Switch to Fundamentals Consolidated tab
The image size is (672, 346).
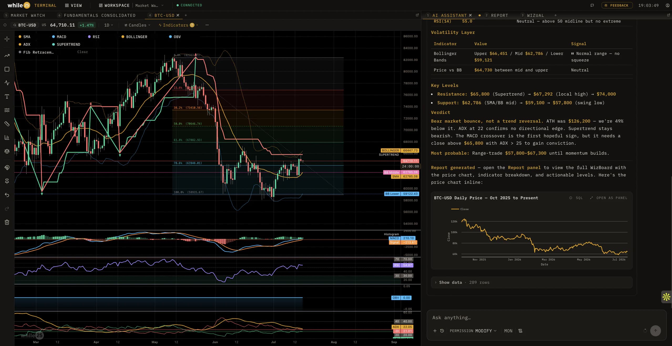(x=96, y=15)
